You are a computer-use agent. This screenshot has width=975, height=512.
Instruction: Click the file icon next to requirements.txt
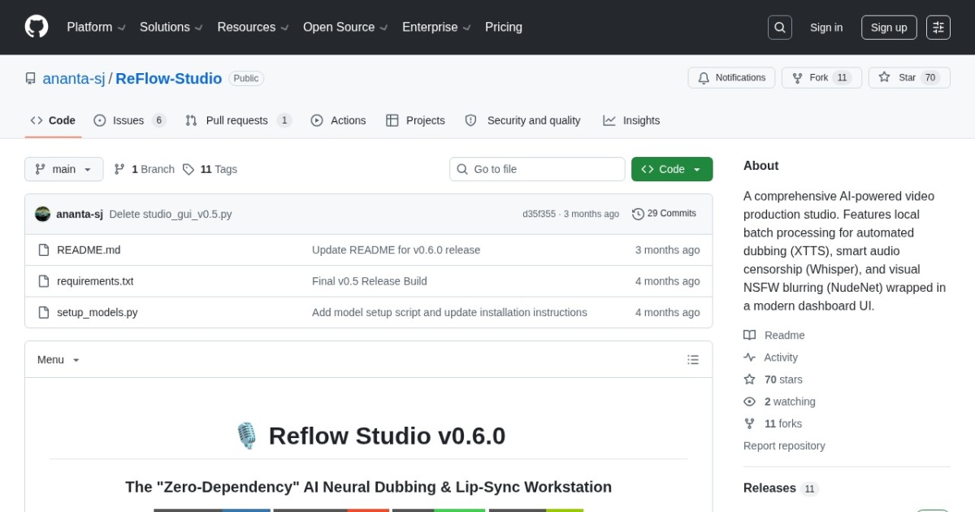click(x=44, y=281)
